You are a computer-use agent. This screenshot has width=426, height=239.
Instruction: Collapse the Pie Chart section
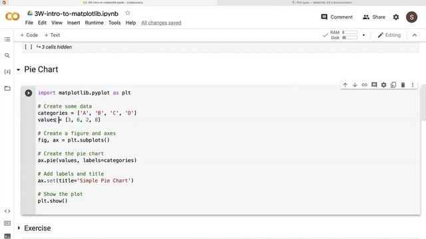point(18,70)
